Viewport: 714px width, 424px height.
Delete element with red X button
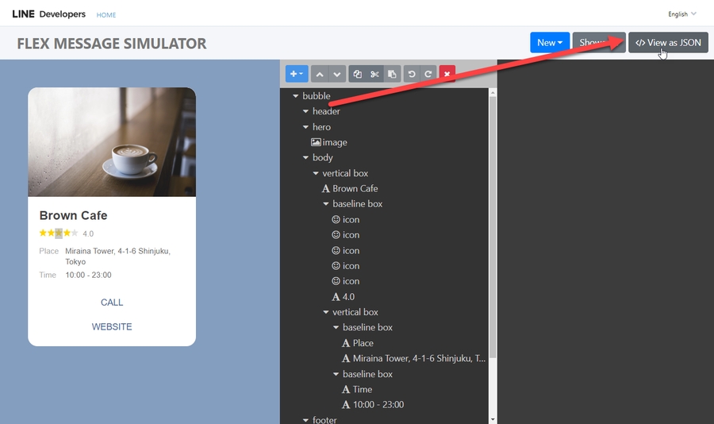point(447,74)
